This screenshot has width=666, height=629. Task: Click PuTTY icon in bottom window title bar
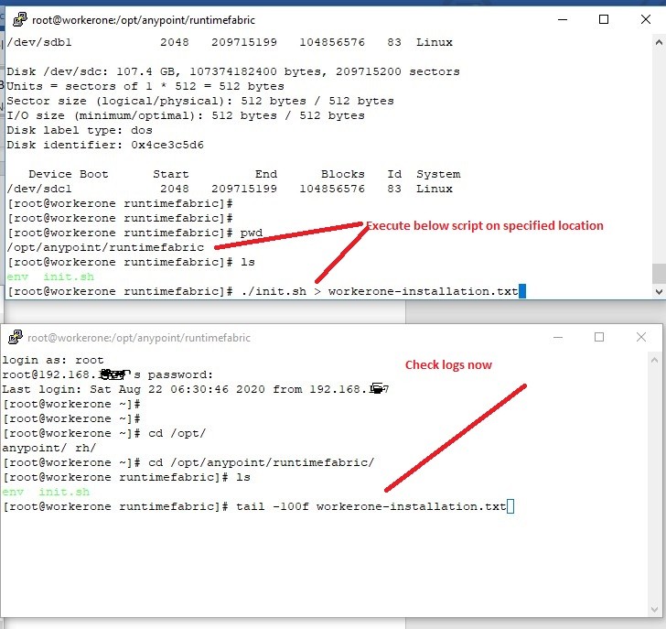[16, 338]
